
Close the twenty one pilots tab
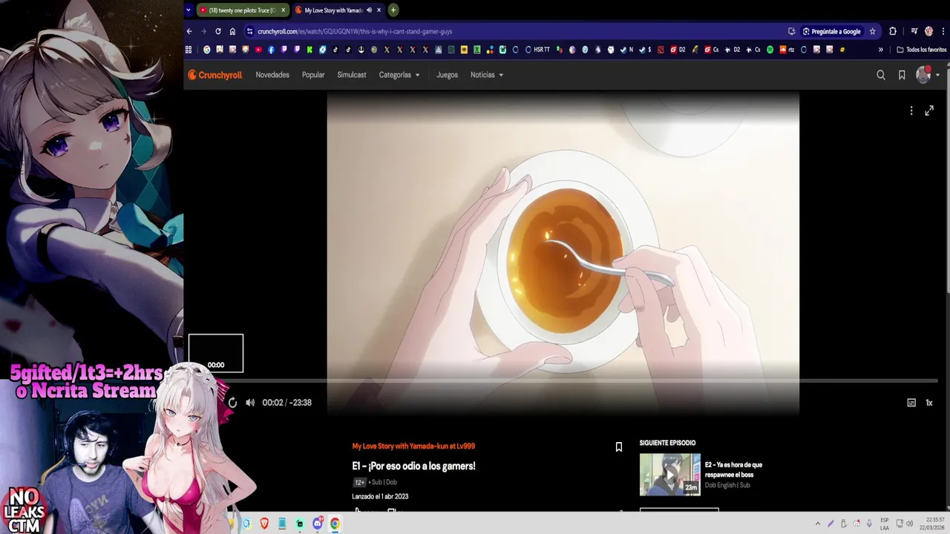click(x=283, y=10)
